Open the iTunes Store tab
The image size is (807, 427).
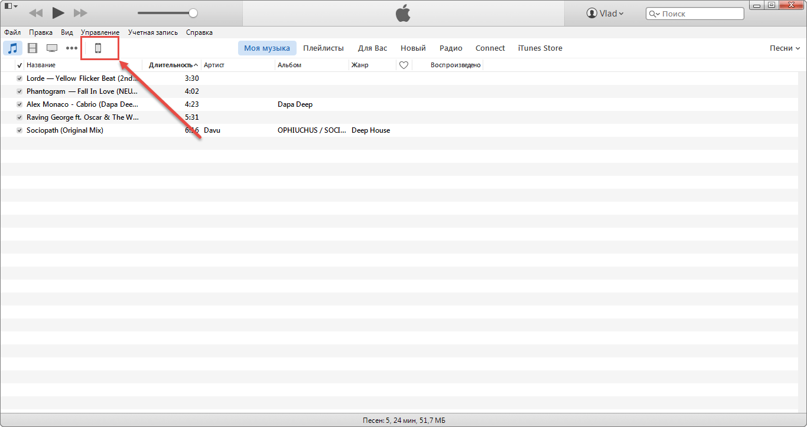pos(540,48)
